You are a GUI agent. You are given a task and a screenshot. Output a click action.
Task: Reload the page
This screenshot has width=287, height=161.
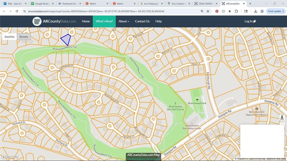point(17,11)
